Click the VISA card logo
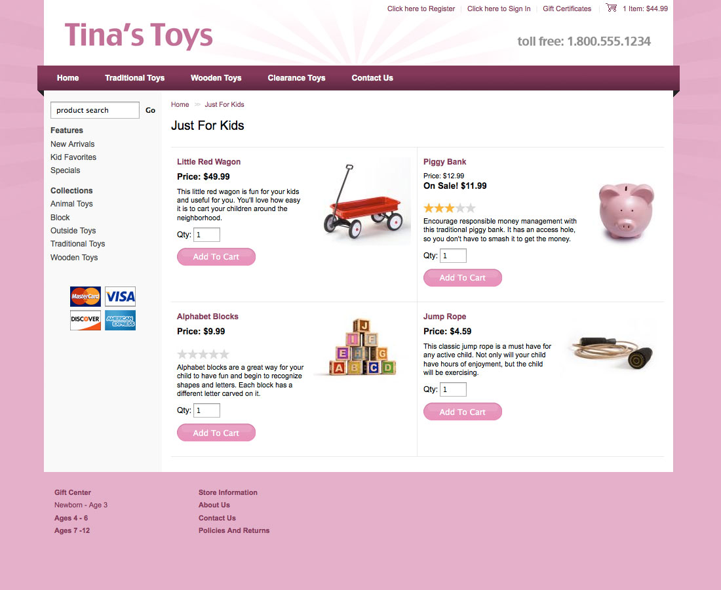 coord(120,296)
